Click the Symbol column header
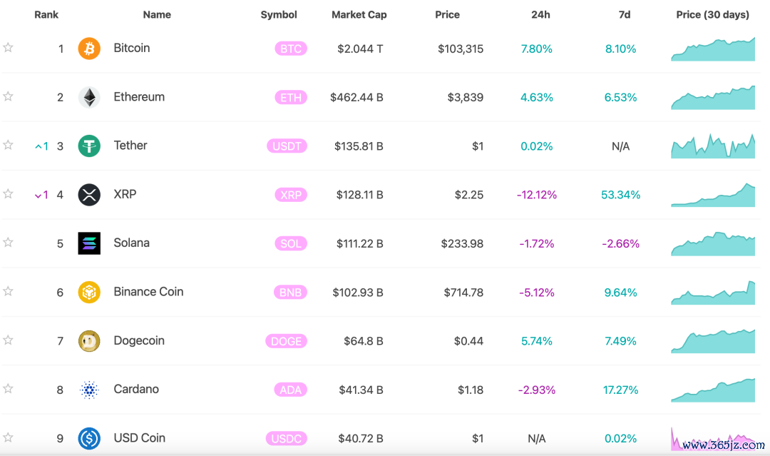 (x=279, y=15)
